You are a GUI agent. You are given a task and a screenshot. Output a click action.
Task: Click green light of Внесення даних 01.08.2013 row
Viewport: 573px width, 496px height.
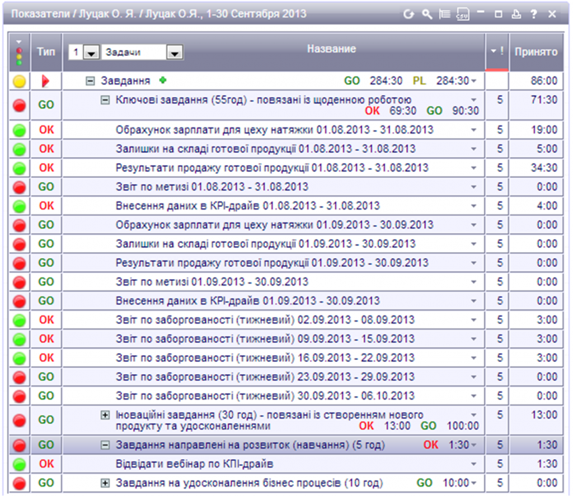[x=20, y=206]
